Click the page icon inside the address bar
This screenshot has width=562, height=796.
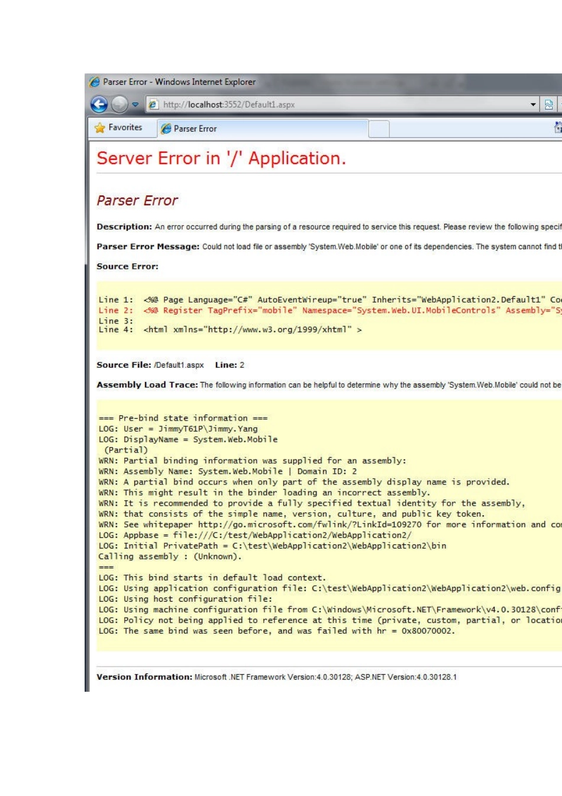(154, 105)
